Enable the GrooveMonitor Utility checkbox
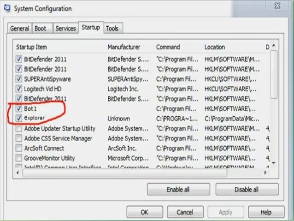 pos(19,158)
